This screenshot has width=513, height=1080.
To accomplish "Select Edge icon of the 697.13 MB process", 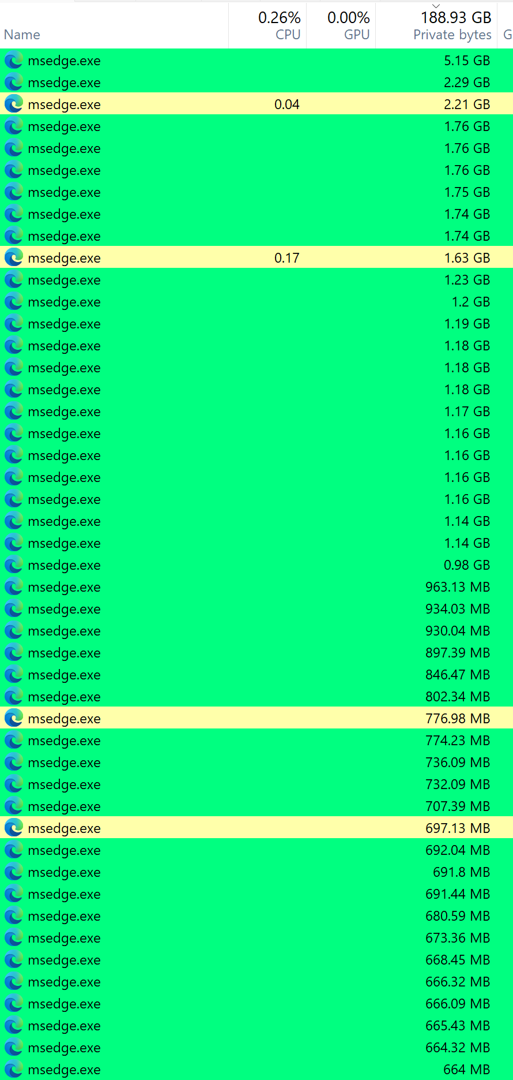I will click(14, 828).
